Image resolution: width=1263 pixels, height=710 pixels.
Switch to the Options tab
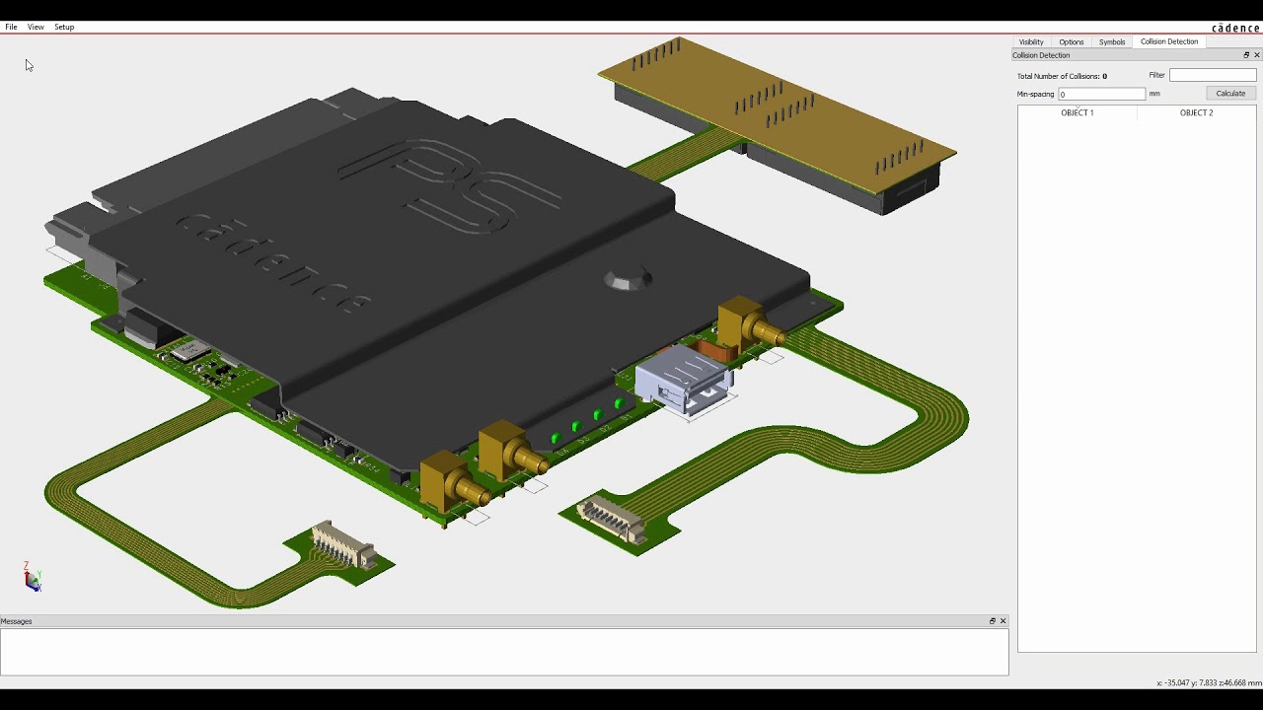click(x=1071, y=41)
